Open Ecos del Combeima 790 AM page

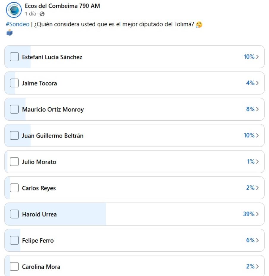[x=62, y=6]
